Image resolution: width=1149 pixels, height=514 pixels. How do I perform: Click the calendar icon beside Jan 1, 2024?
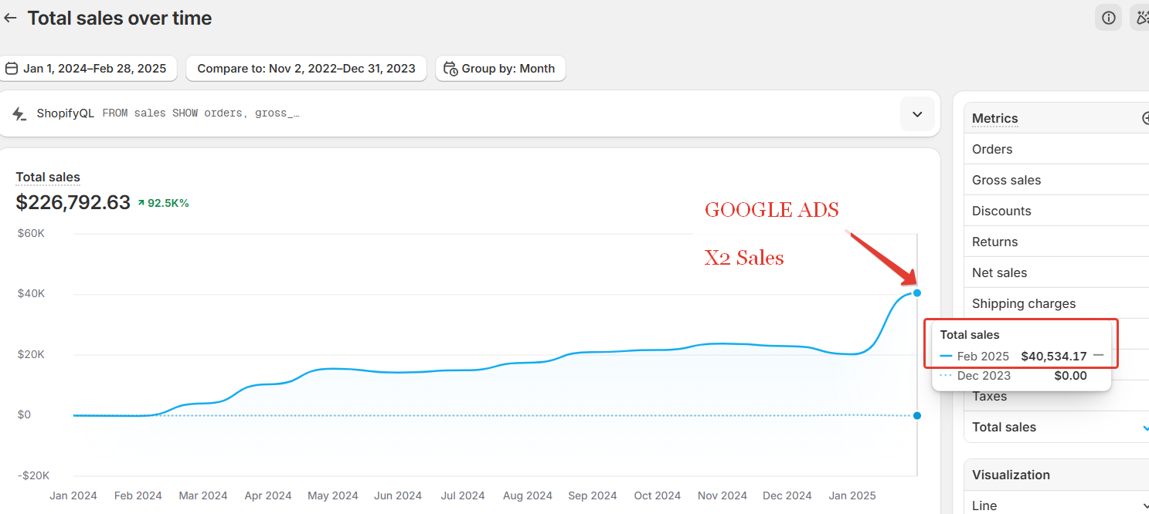point(12,69)
